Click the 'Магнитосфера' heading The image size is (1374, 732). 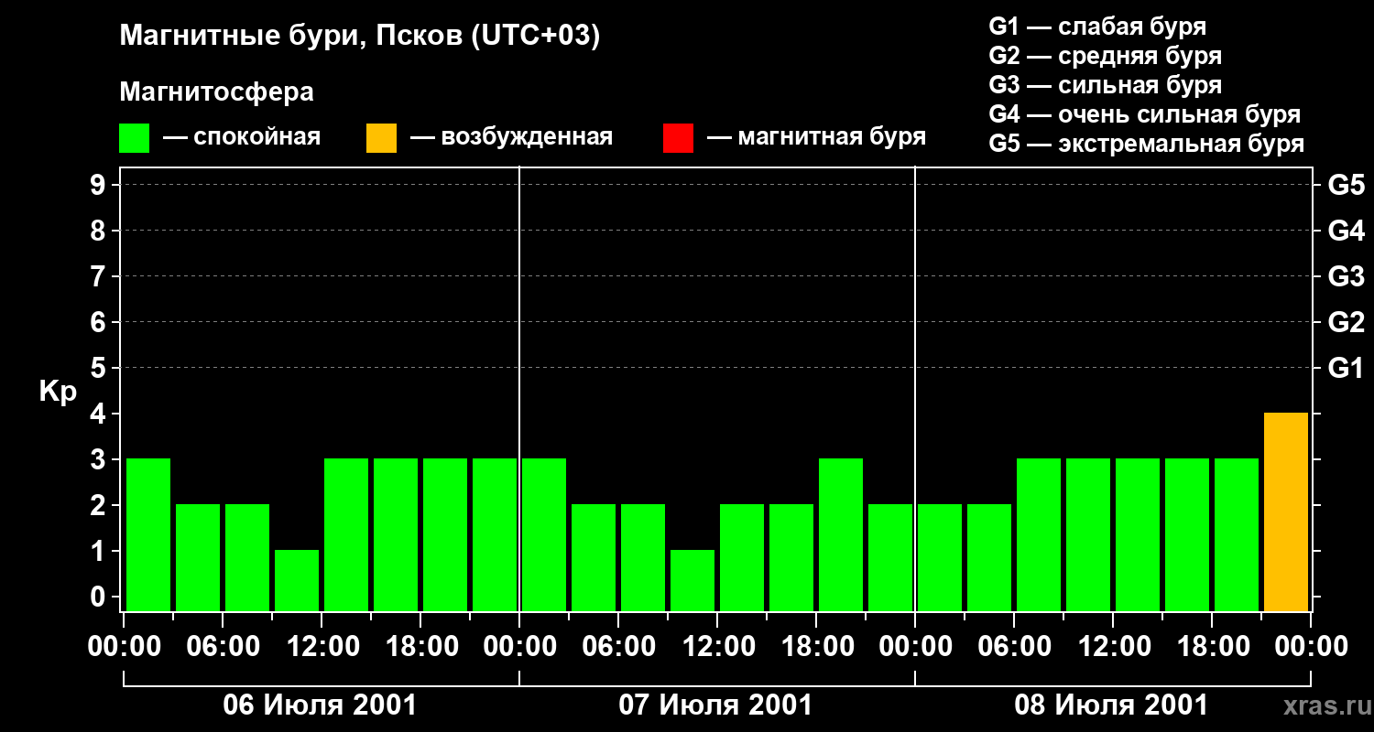coord(216,92)
